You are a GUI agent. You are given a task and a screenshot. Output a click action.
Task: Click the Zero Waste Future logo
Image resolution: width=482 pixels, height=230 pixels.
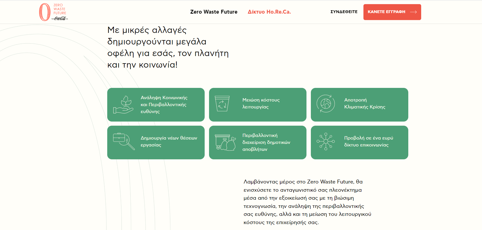tap(53, 12)
